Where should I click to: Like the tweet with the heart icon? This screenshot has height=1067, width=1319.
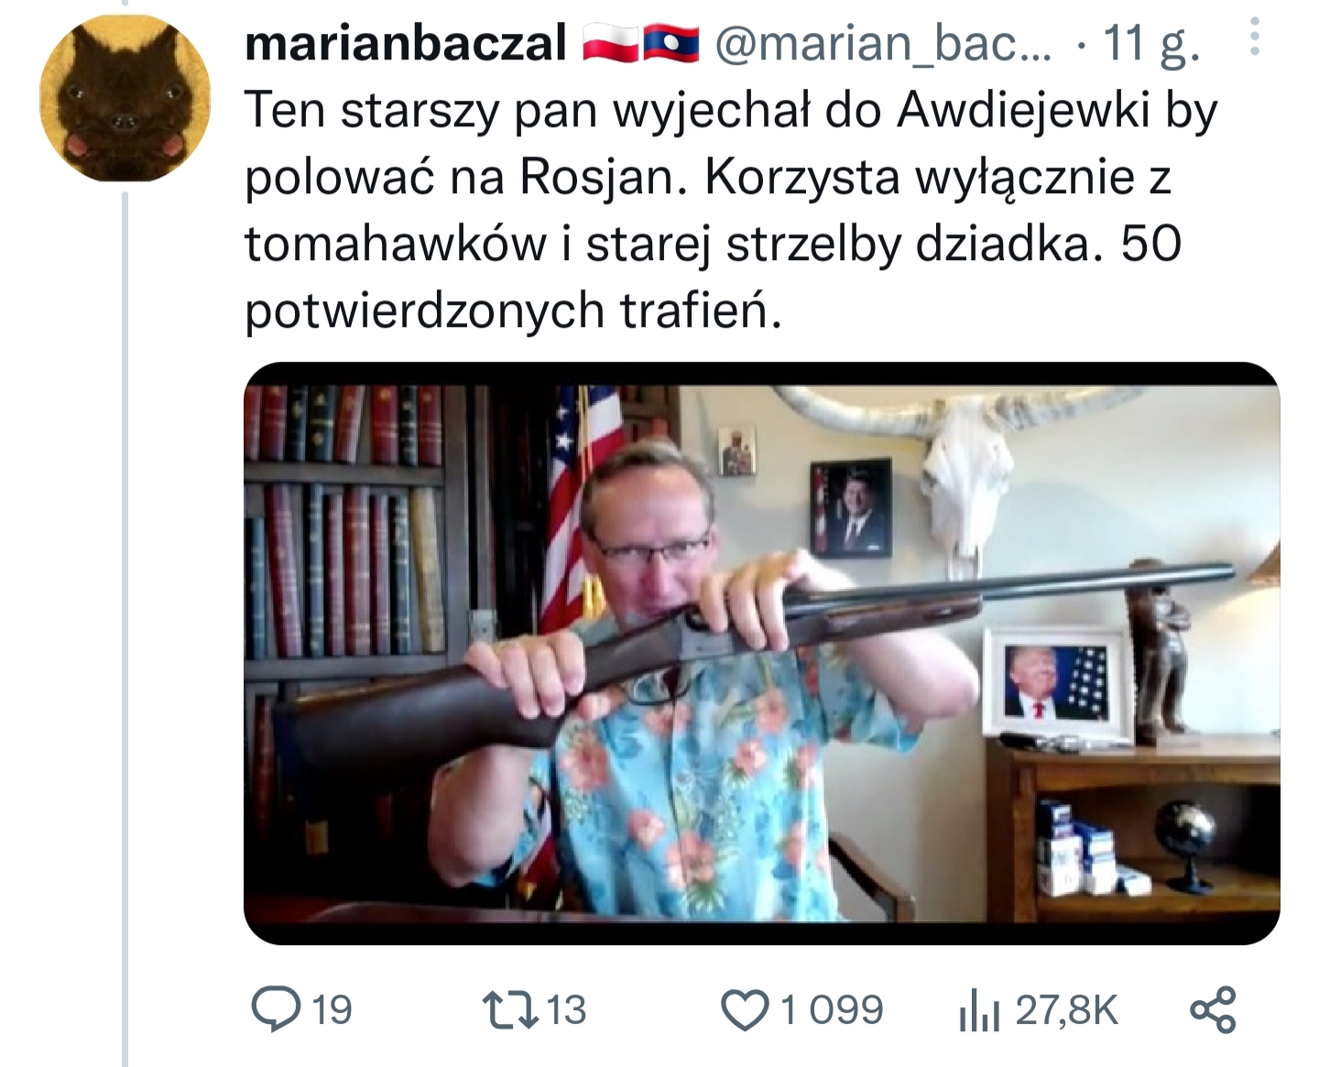(x=745, y=1010)
